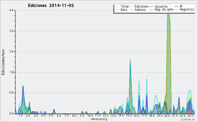198x122 pixels.
Task: Click the y-axis value 4.4
Action: tap(11, 10)
